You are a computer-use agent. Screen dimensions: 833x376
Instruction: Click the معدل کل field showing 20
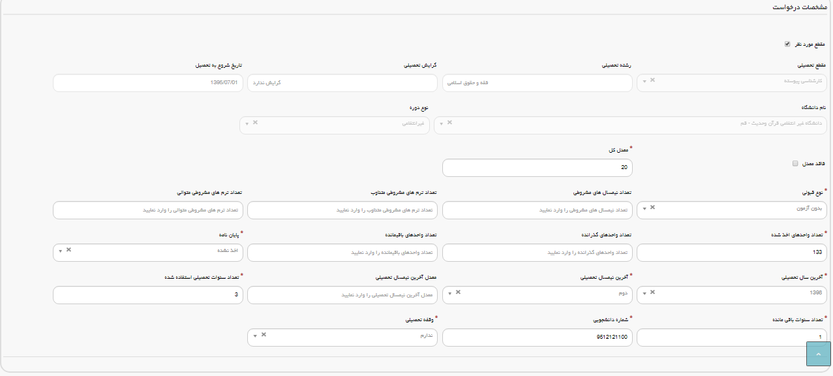coord(537,168)
